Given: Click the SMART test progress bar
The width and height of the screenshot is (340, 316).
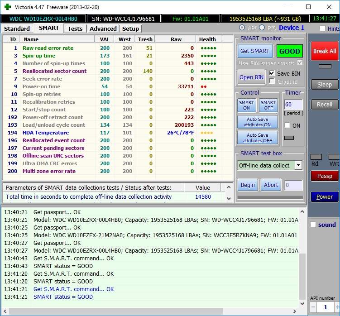Looking at the screenshot, I should point(270,197).
